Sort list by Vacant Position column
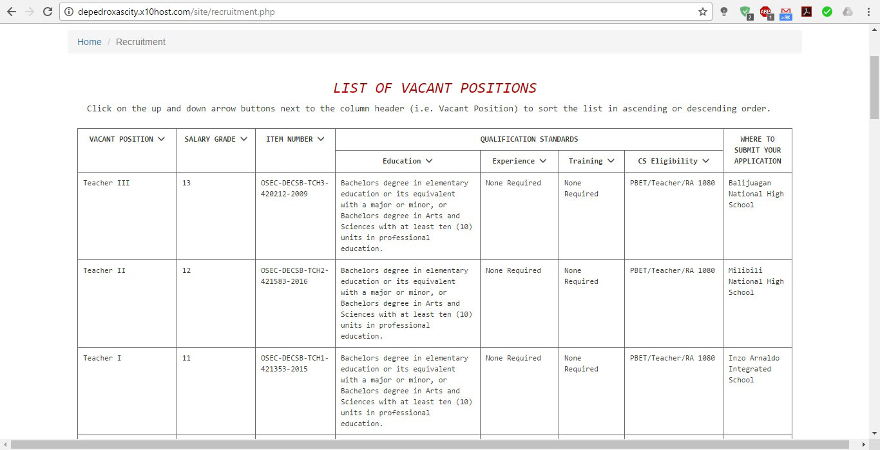880x450 pixels. pyautogui.click(x=161, y=139)
